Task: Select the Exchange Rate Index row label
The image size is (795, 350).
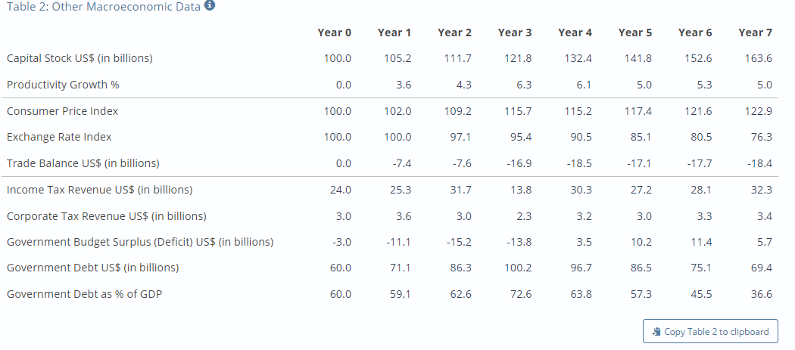Action: (59, 137)
